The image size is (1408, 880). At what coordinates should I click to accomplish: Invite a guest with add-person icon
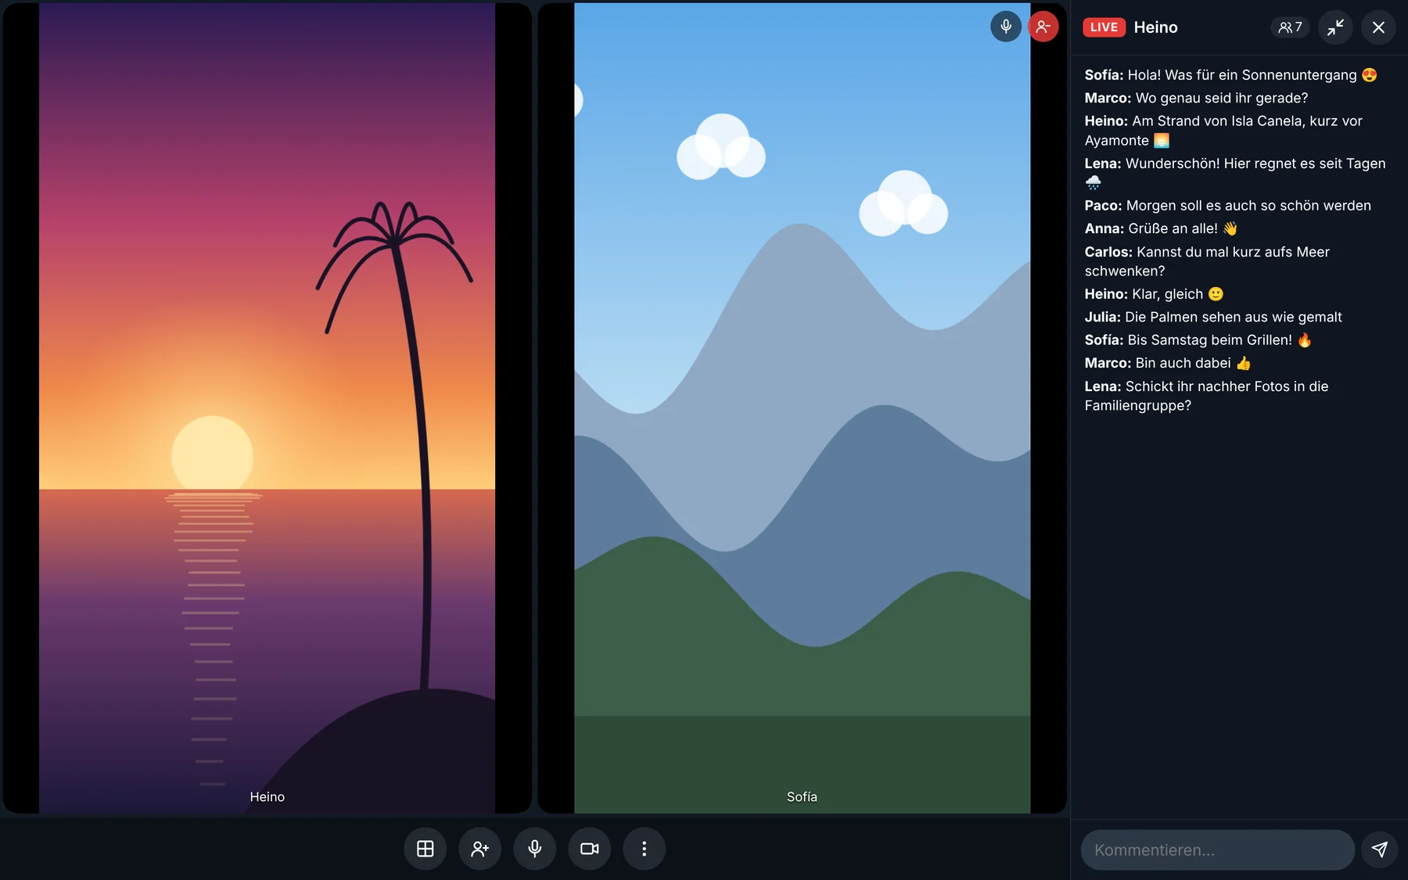[480, 849]
